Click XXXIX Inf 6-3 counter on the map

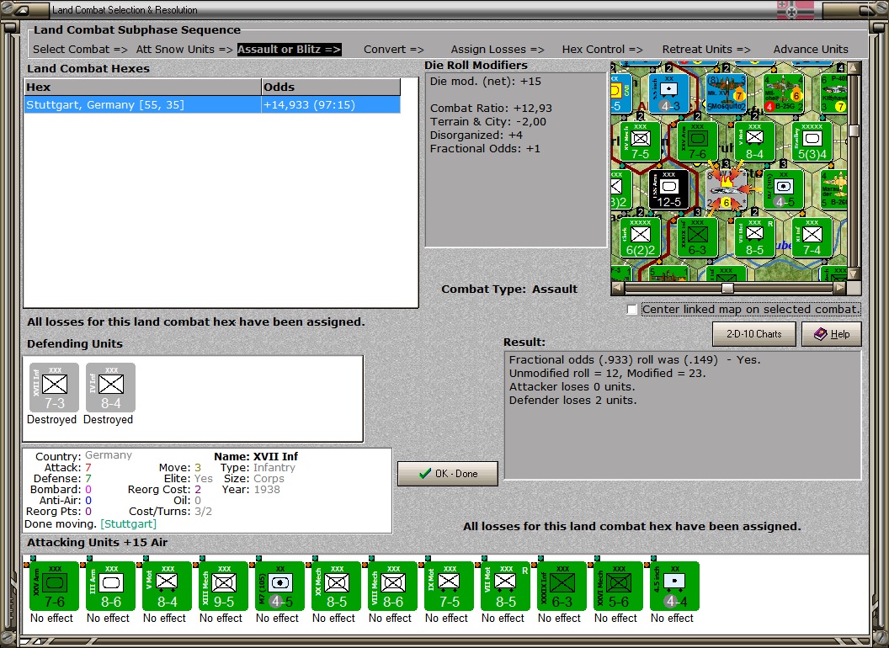pos(697,237)
